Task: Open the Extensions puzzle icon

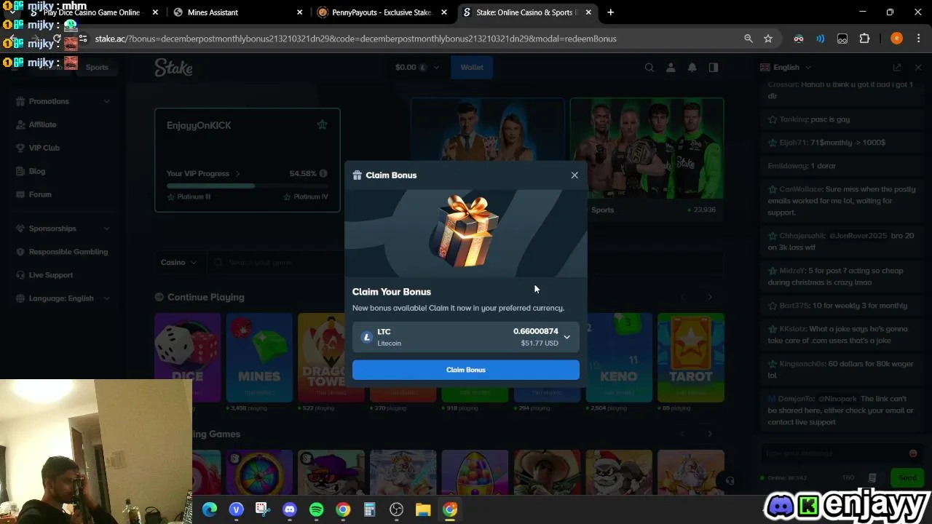Action: (x=864, y=39)
